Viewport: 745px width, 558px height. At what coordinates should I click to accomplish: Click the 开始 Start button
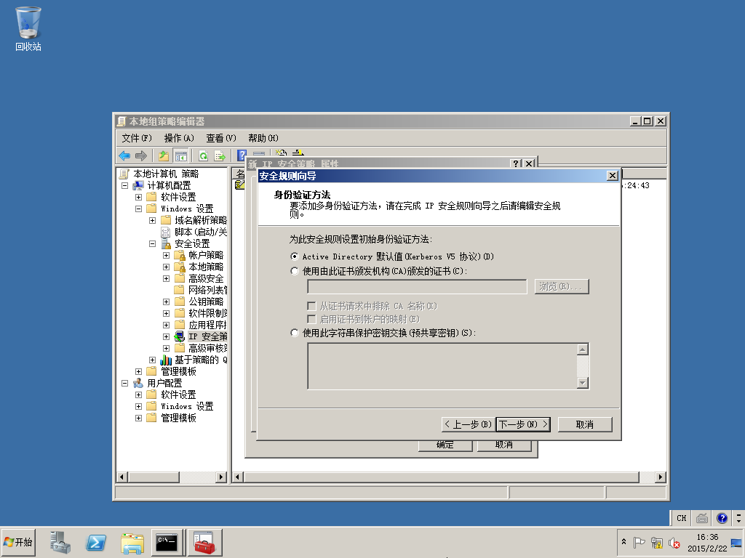point(18,542)
